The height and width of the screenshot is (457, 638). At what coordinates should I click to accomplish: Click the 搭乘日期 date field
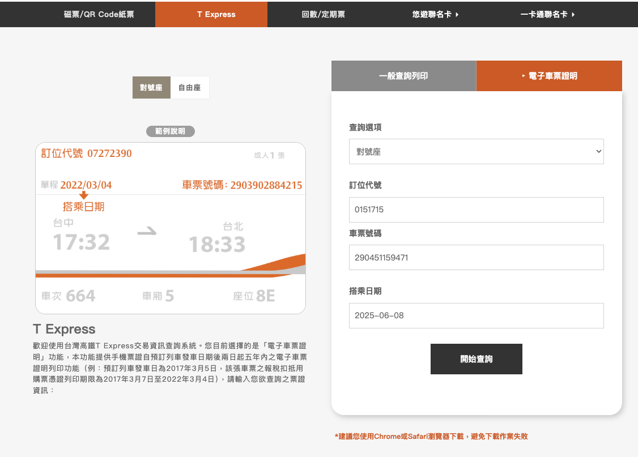pyautogui.click(x=476, y=315)
